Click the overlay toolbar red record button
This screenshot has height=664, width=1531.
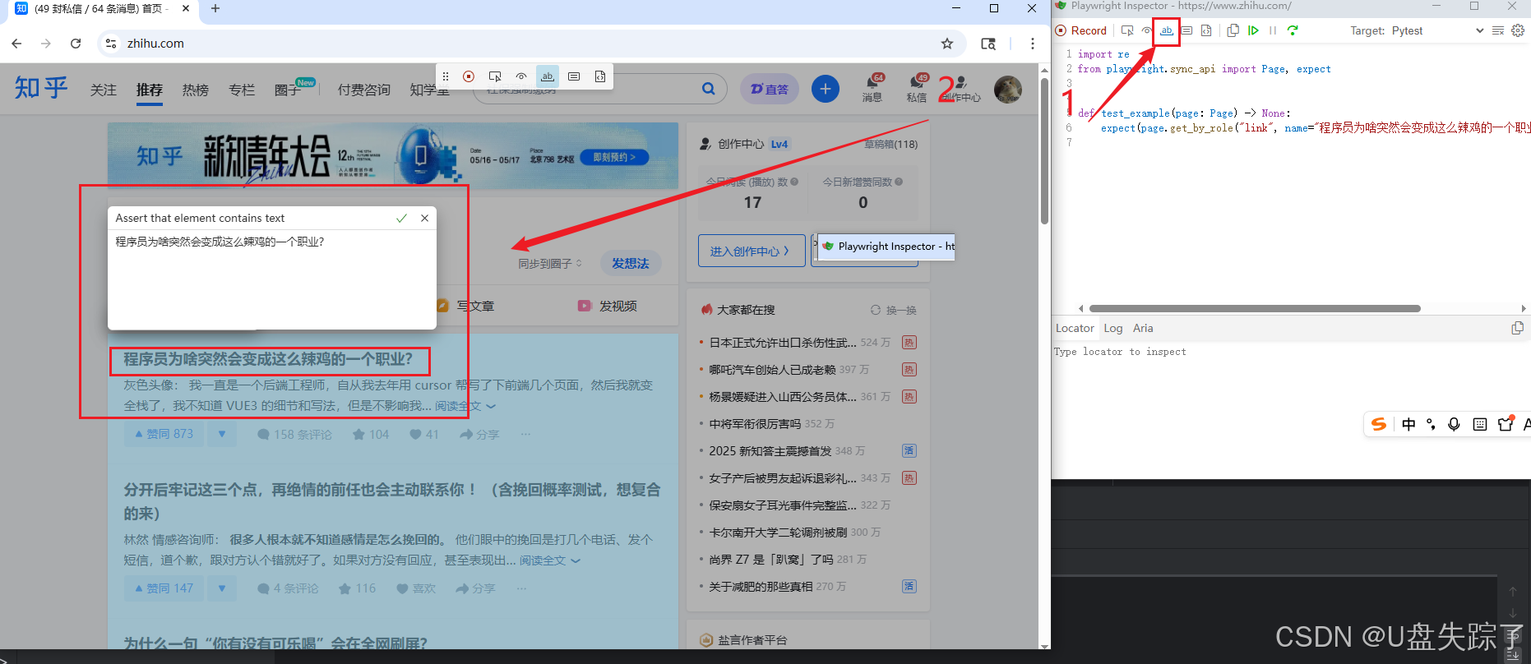(x=469, y=76)
